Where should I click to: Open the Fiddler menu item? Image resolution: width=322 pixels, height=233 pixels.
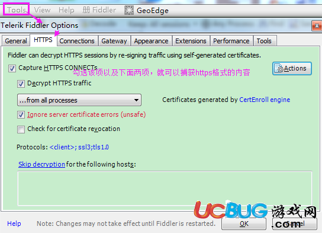coord(99,9)
